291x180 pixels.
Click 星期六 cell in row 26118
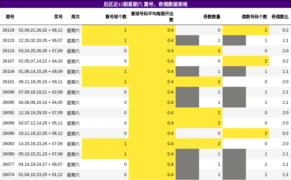point(73,30)
